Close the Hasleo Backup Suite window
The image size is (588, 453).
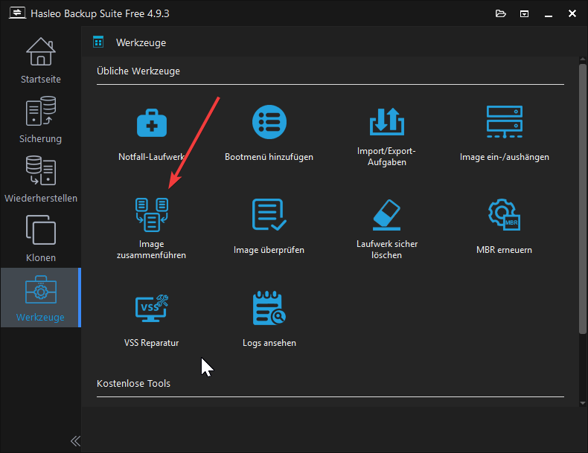572,13
